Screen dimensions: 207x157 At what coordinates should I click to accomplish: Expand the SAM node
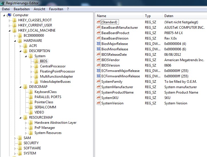click(x=15, y=138)
